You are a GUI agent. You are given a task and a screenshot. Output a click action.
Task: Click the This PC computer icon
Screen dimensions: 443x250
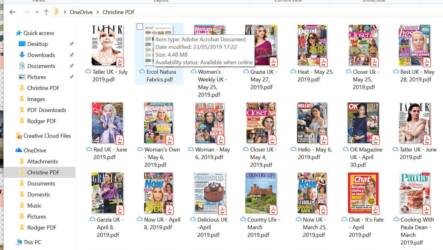point(19,242)
